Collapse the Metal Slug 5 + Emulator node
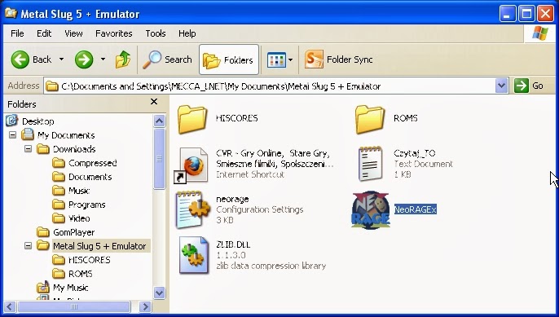The width and height of the screenshot is (559, 317). 29,246
